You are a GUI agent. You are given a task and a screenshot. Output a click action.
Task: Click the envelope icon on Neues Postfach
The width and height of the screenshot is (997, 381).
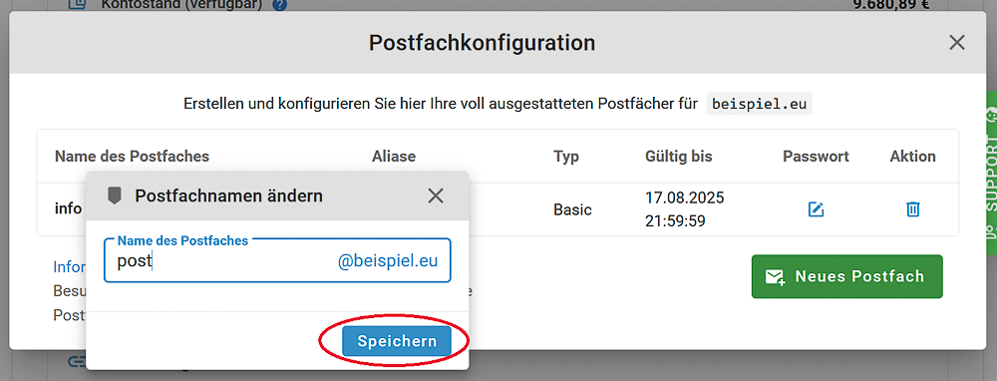click(x=775, y=276)
